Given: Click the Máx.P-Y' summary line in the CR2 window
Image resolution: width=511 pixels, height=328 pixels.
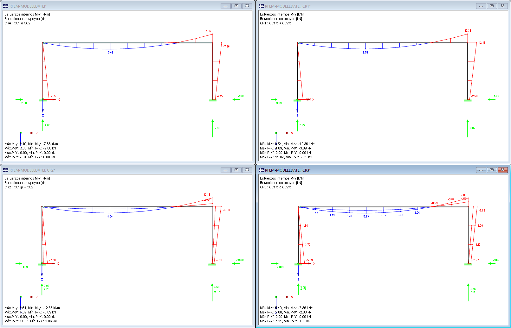Looking at the screenshot, I should 30,317.
